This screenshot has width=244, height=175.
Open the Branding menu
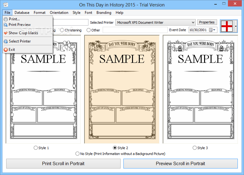[104, 13]
